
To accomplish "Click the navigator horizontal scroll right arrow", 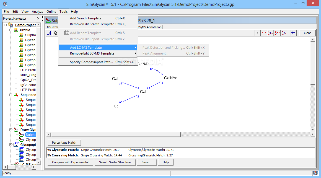I will (34, 167).
